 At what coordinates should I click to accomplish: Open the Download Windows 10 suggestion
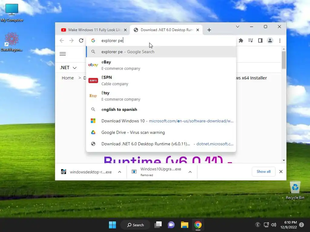pyautogui.click(x=161, y=121)
